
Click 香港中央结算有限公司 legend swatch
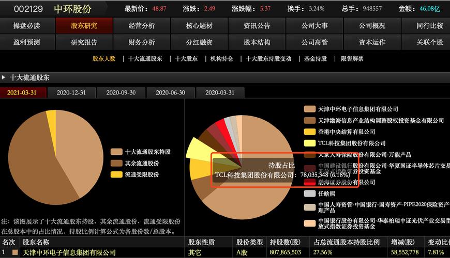[x=310, y=132]
